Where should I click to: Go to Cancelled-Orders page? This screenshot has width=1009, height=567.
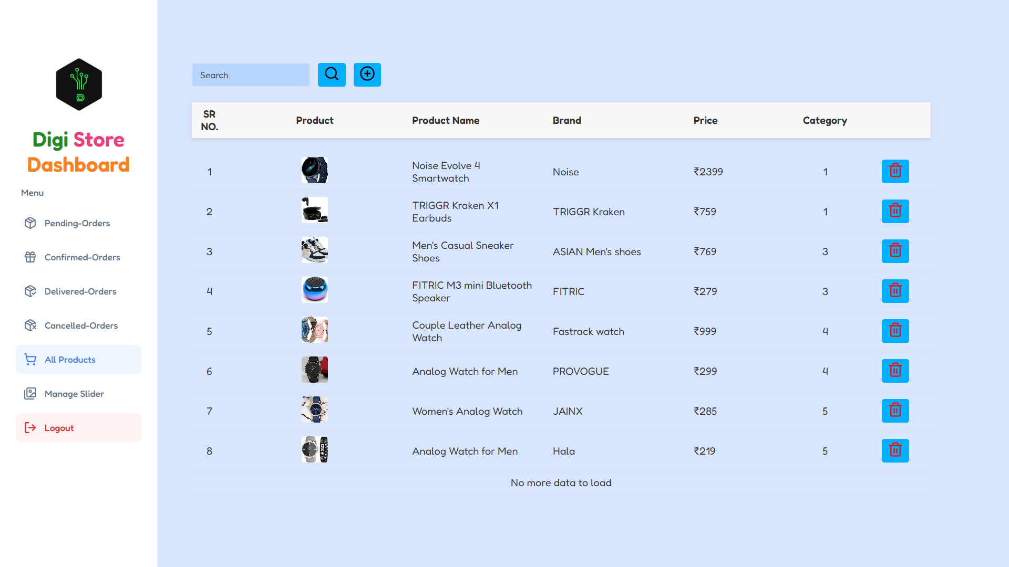click(78, 325)
